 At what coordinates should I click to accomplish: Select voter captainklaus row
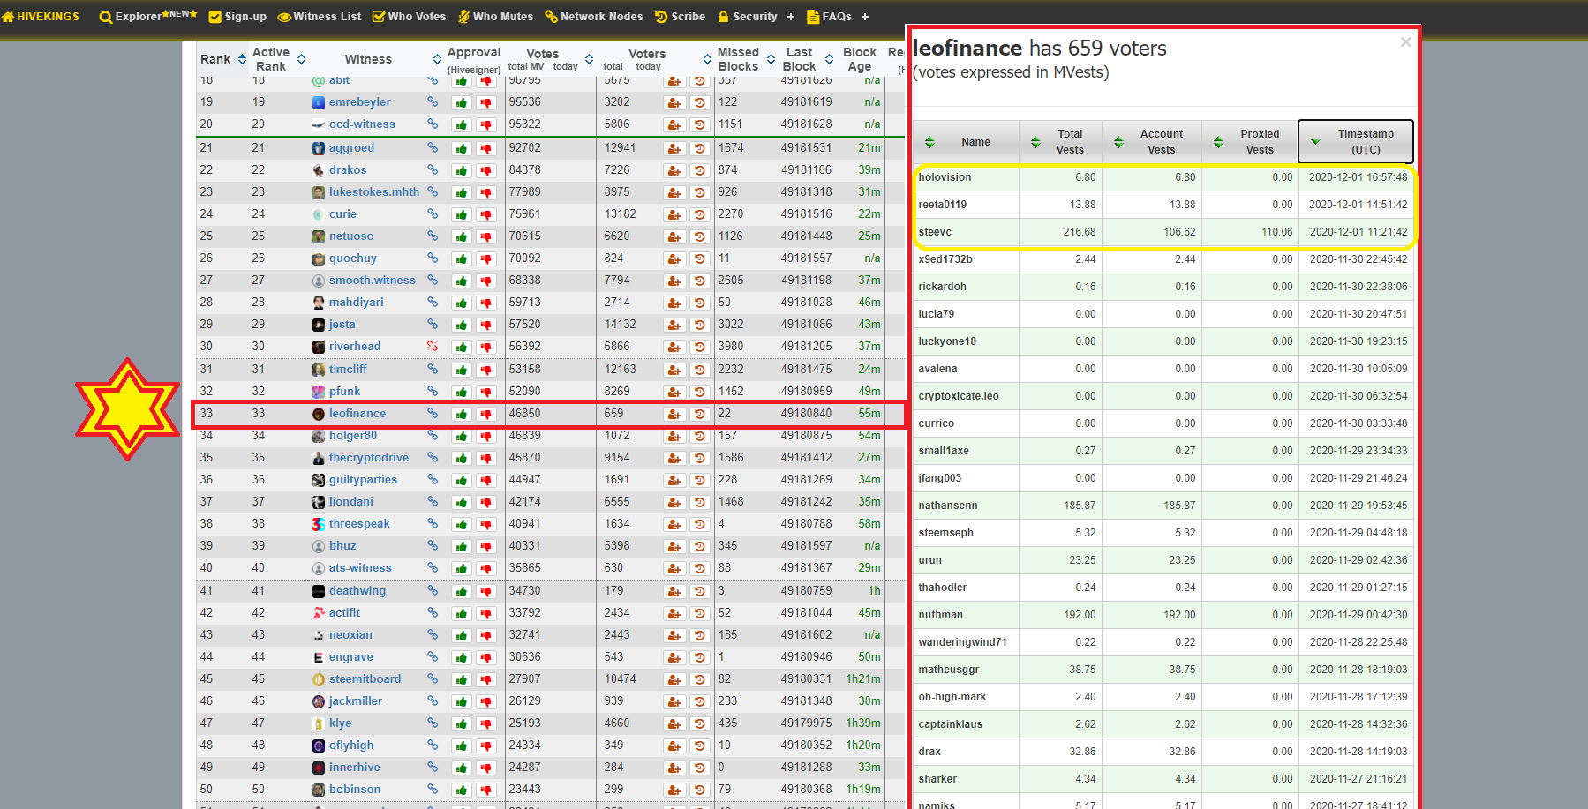1163,724
